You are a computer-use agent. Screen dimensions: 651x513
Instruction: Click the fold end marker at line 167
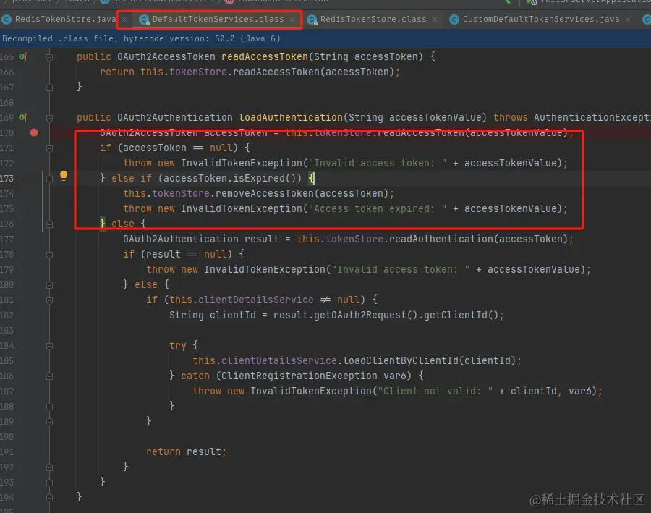click(x=49, y=88)
